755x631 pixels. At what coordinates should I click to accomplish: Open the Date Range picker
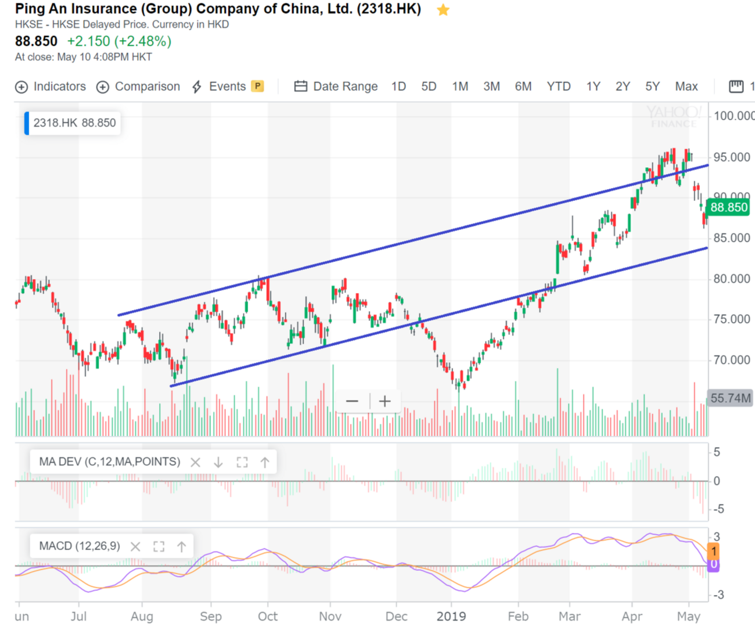[x=336, y=86]
